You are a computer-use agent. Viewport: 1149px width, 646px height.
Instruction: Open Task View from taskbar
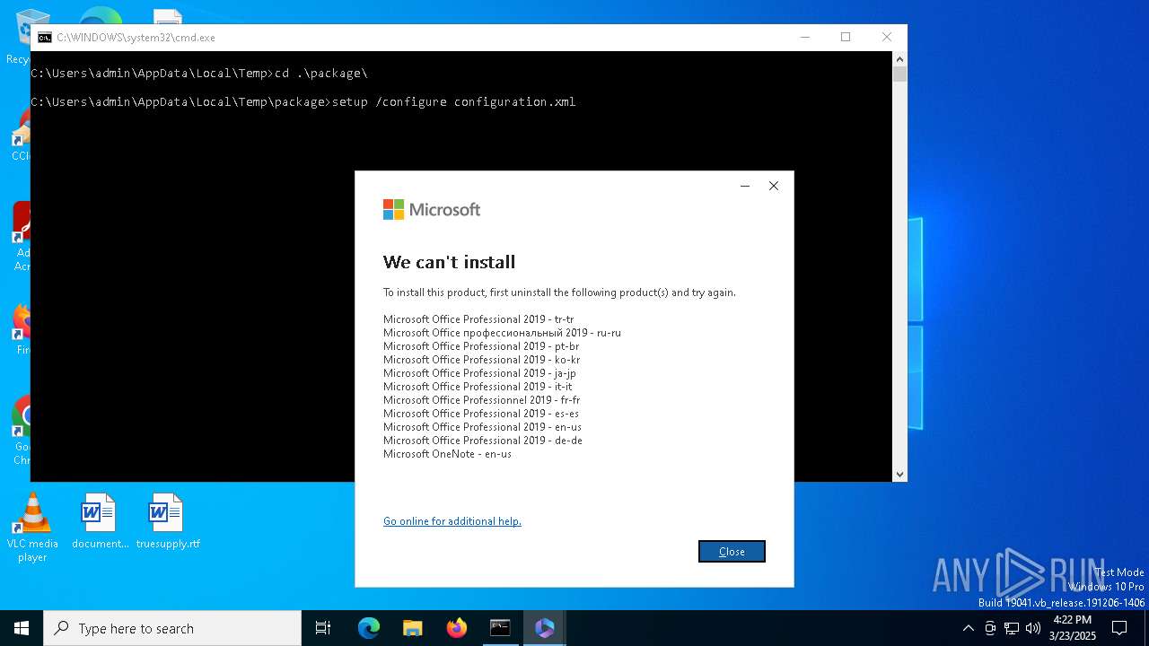[x=323, y=628]
